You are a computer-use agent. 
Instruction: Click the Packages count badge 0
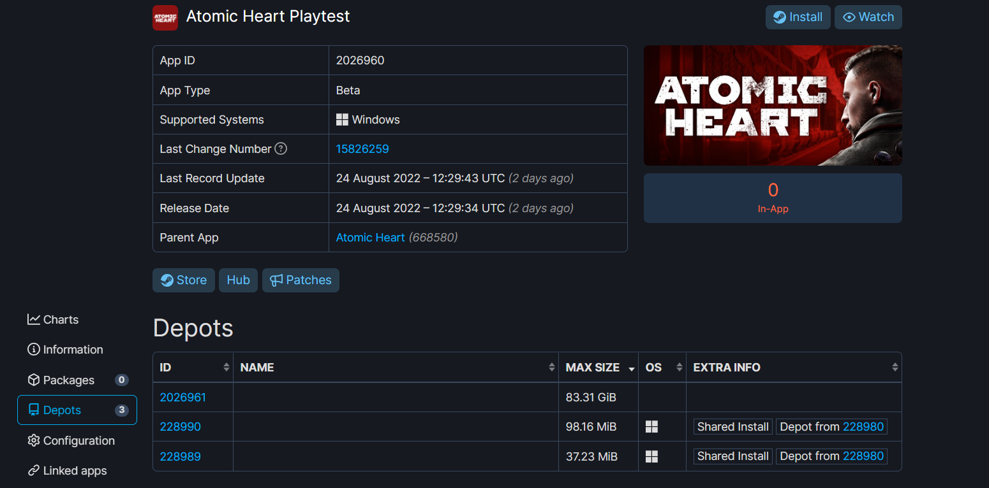[121, 380]
